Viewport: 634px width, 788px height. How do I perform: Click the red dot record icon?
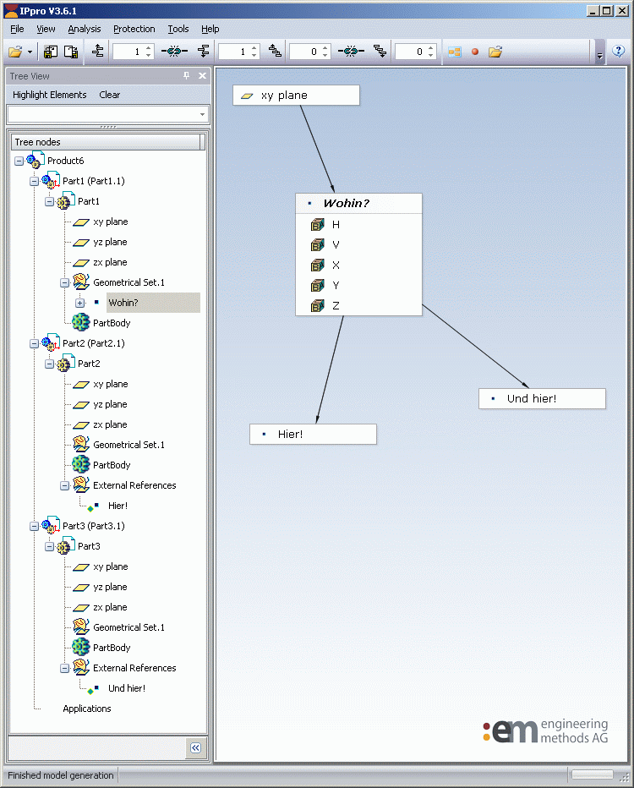pyautogui.click(x=475, y=52)
